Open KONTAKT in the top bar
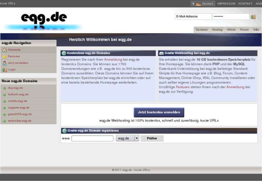 [x=245, y=4]
